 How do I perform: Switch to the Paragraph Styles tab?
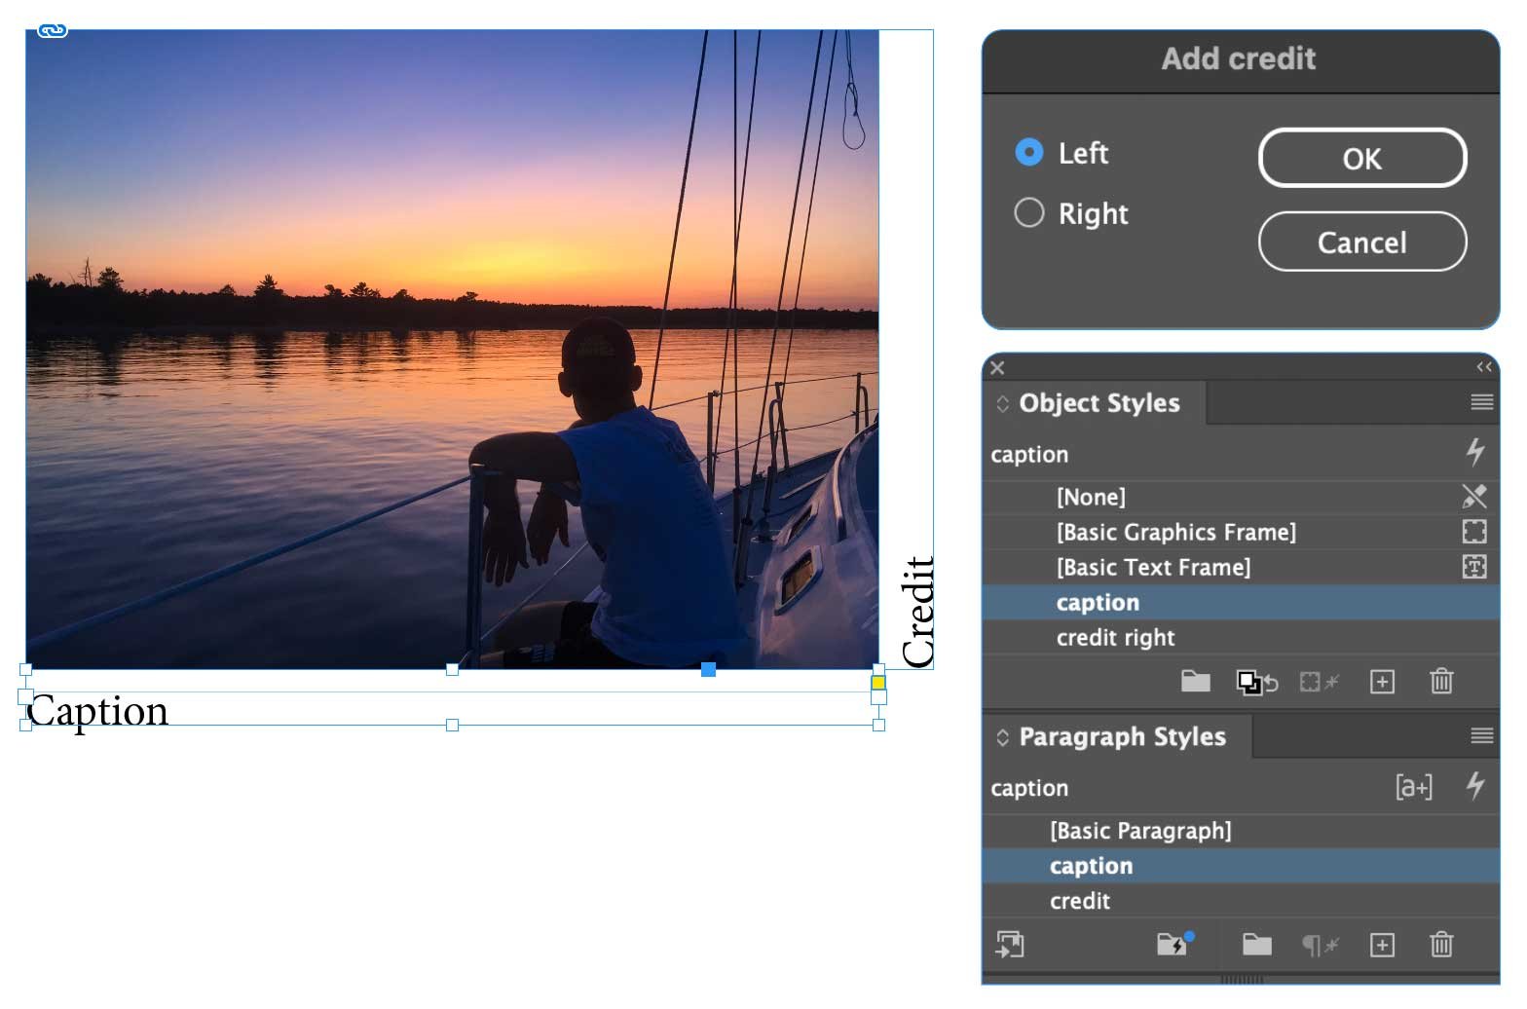pyautogui.click(x=1122, y=737)
